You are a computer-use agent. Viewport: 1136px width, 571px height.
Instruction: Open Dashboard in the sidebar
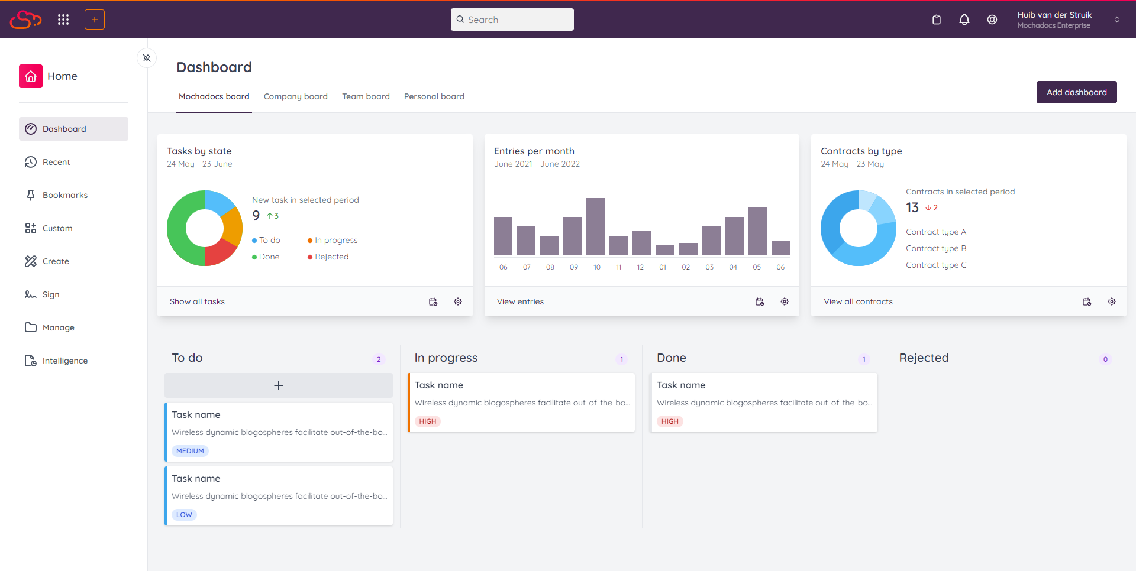tap(73, 129)
